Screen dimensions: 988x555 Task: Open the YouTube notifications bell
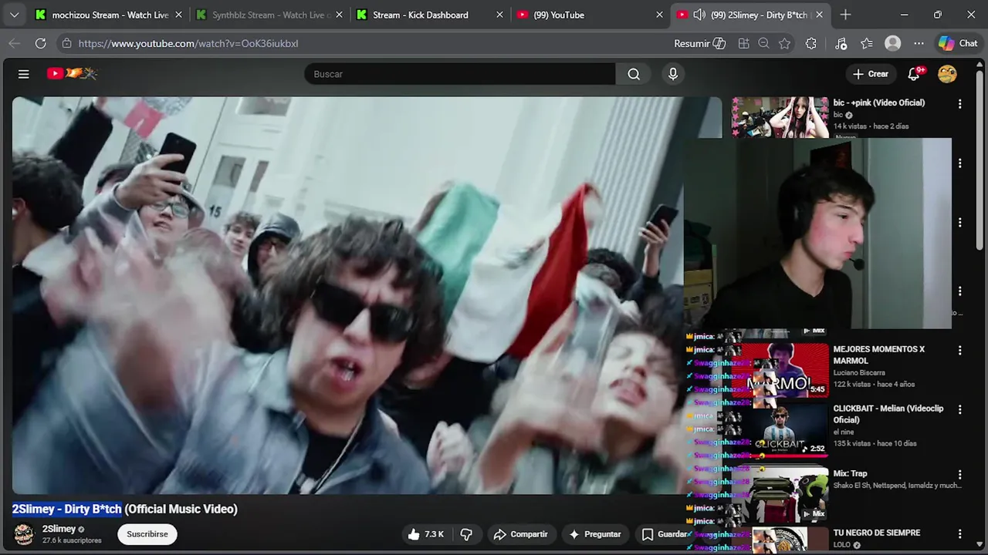click(x=915, y=74)
